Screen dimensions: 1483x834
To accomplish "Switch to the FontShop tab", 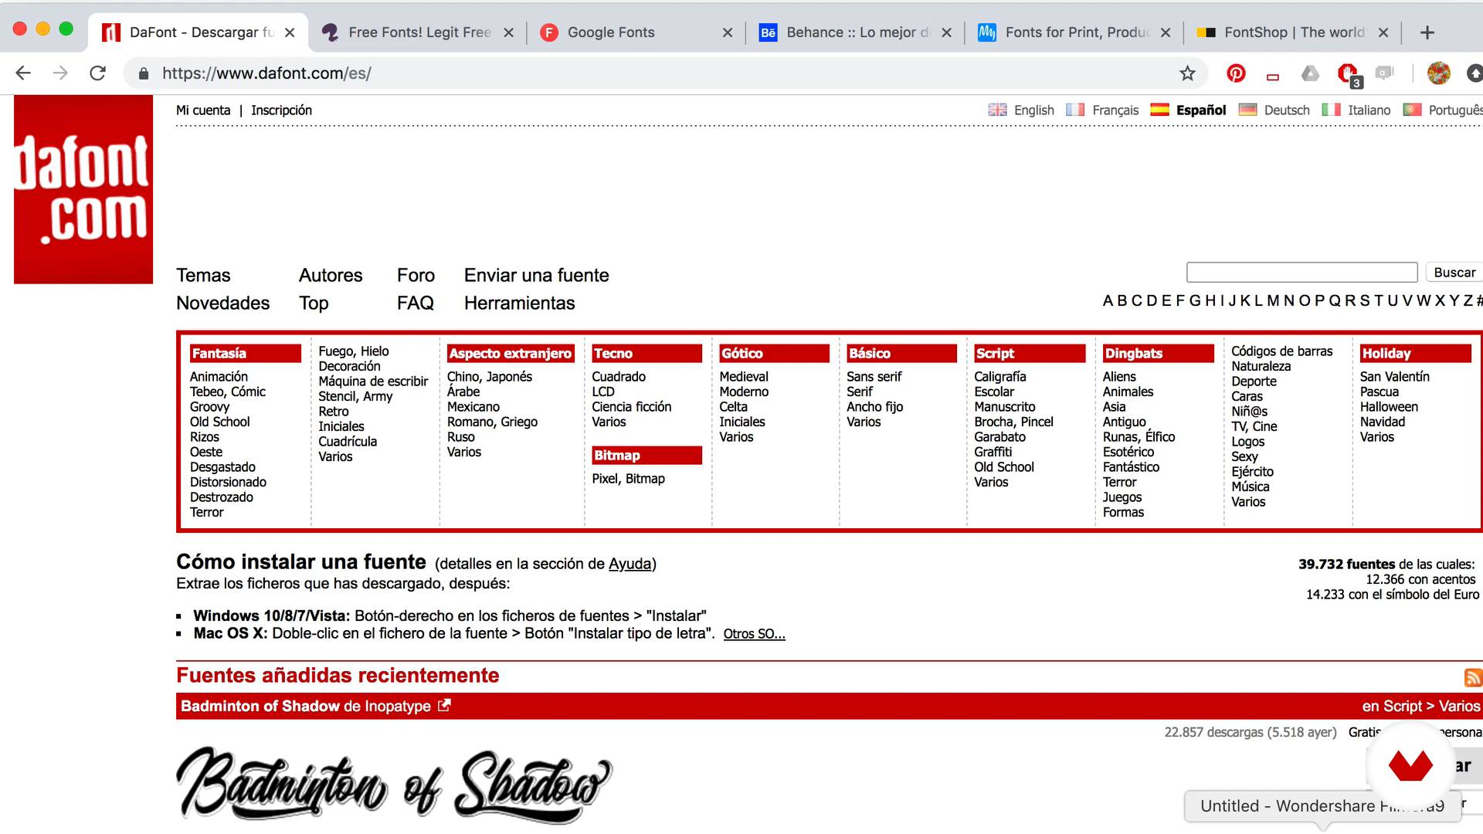I will (1291, 32).
